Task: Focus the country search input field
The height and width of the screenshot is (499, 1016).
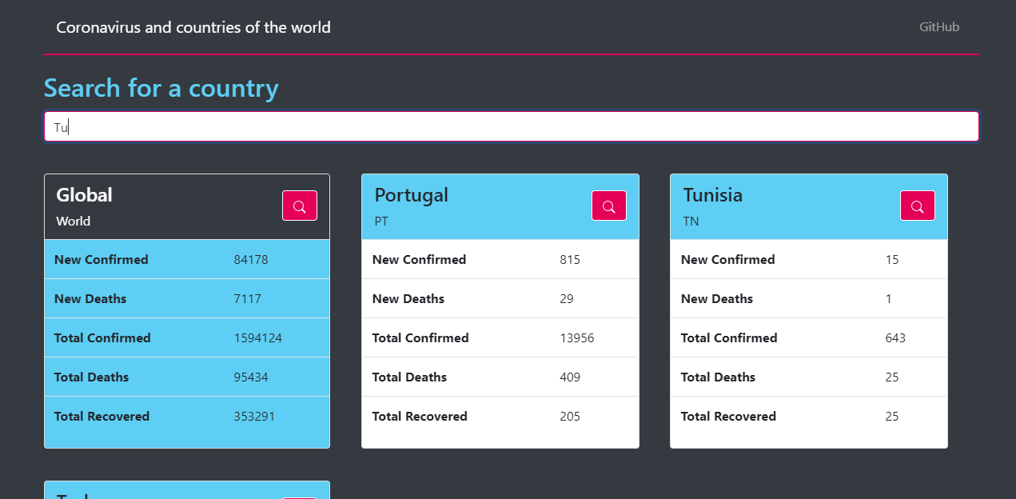Action: 512,126
